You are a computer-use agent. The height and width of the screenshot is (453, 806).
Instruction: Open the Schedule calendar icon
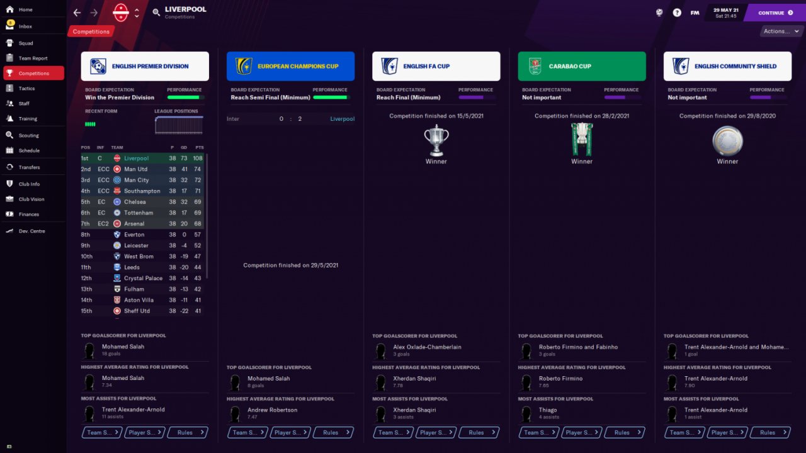pyautogui.click(x=9, y=150)
